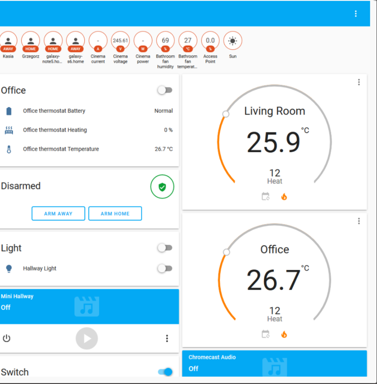Click the Living Room temperature dial handle
The height and width of the screenshot is (384, 377).
pyautogui.click(x=225, y=114)
